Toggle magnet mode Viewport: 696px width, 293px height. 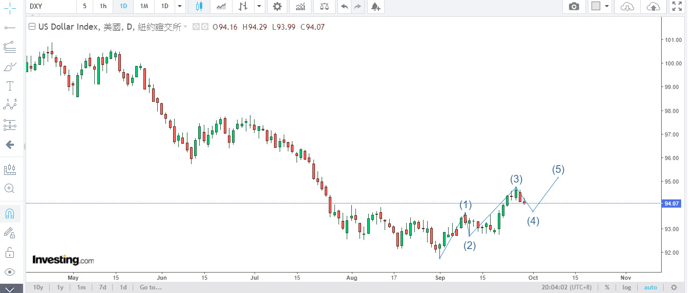click(x=9, y=213)
